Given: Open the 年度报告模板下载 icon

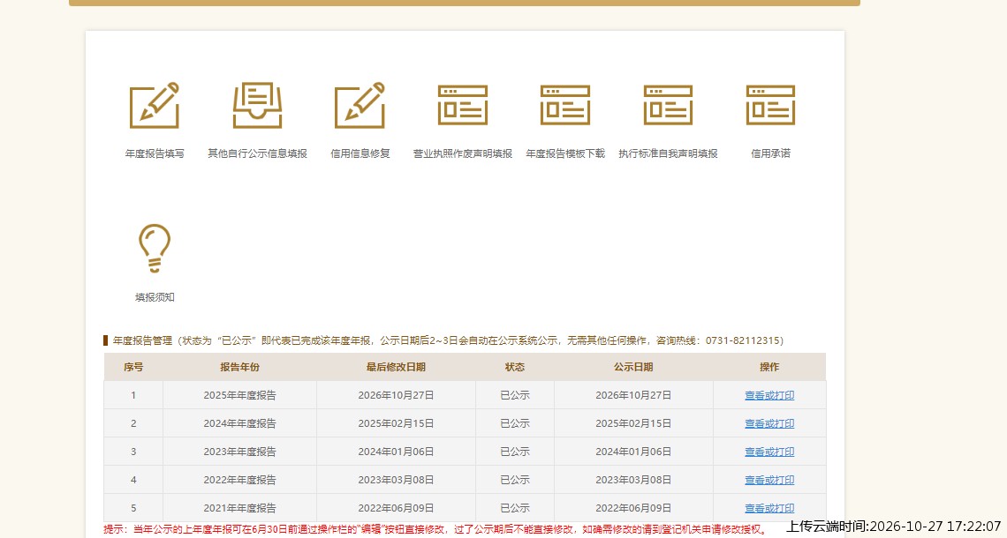Looking at the screenshot, I should click(x=565, y=105).
